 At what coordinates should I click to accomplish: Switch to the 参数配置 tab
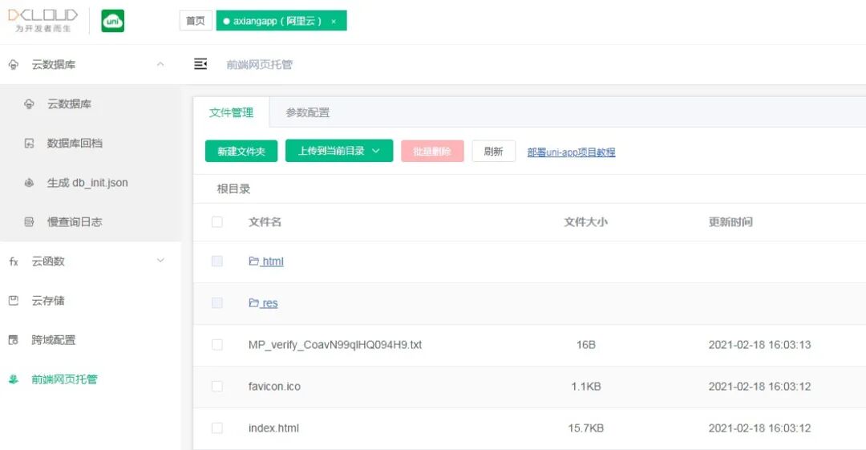tap(308, 112)
